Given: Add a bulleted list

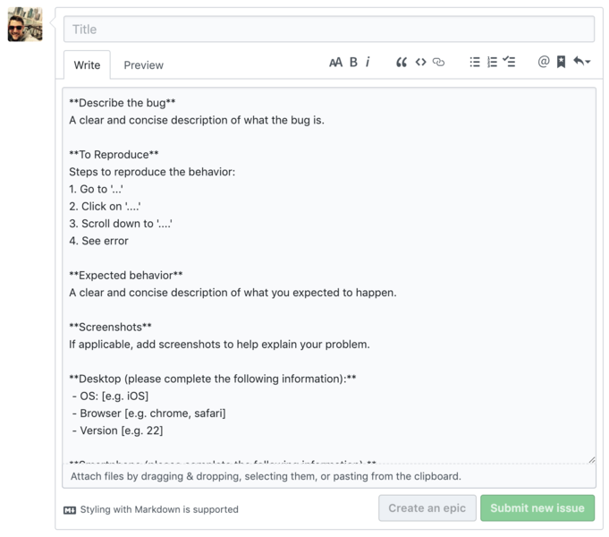Looking at the screenshot, I should point(475,63).
